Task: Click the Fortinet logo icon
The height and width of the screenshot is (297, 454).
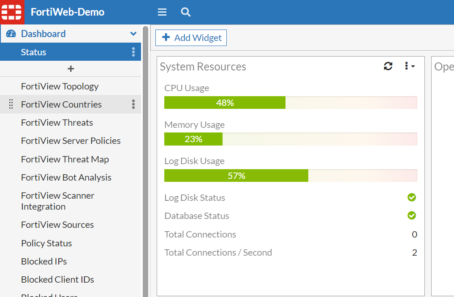Action: click(x=12, y=12)
